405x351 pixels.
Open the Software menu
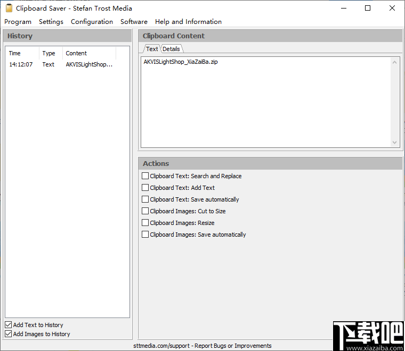click(x=134, y=22)
